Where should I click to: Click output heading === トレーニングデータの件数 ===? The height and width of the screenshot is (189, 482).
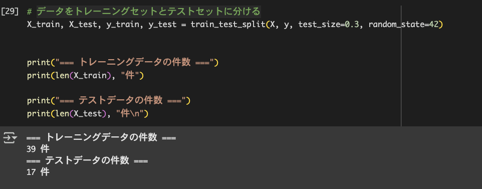click(x=101, y=138)
